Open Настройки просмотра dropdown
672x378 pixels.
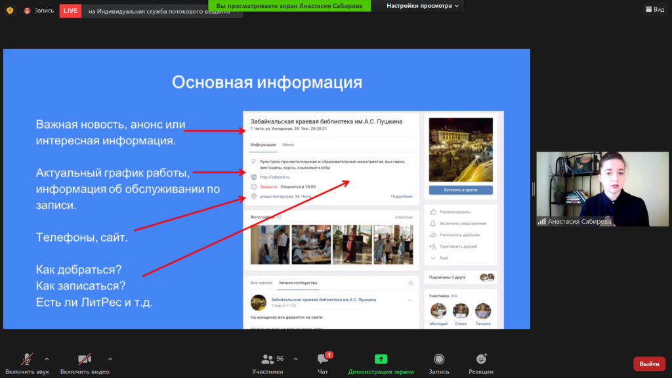(x=423, y=5)
